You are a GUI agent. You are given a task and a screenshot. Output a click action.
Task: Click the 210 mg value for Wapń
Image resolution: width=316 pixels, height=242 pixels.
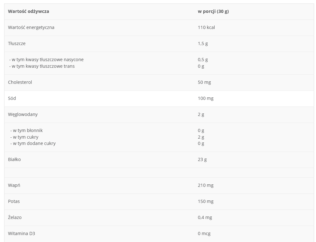[206, 185]
